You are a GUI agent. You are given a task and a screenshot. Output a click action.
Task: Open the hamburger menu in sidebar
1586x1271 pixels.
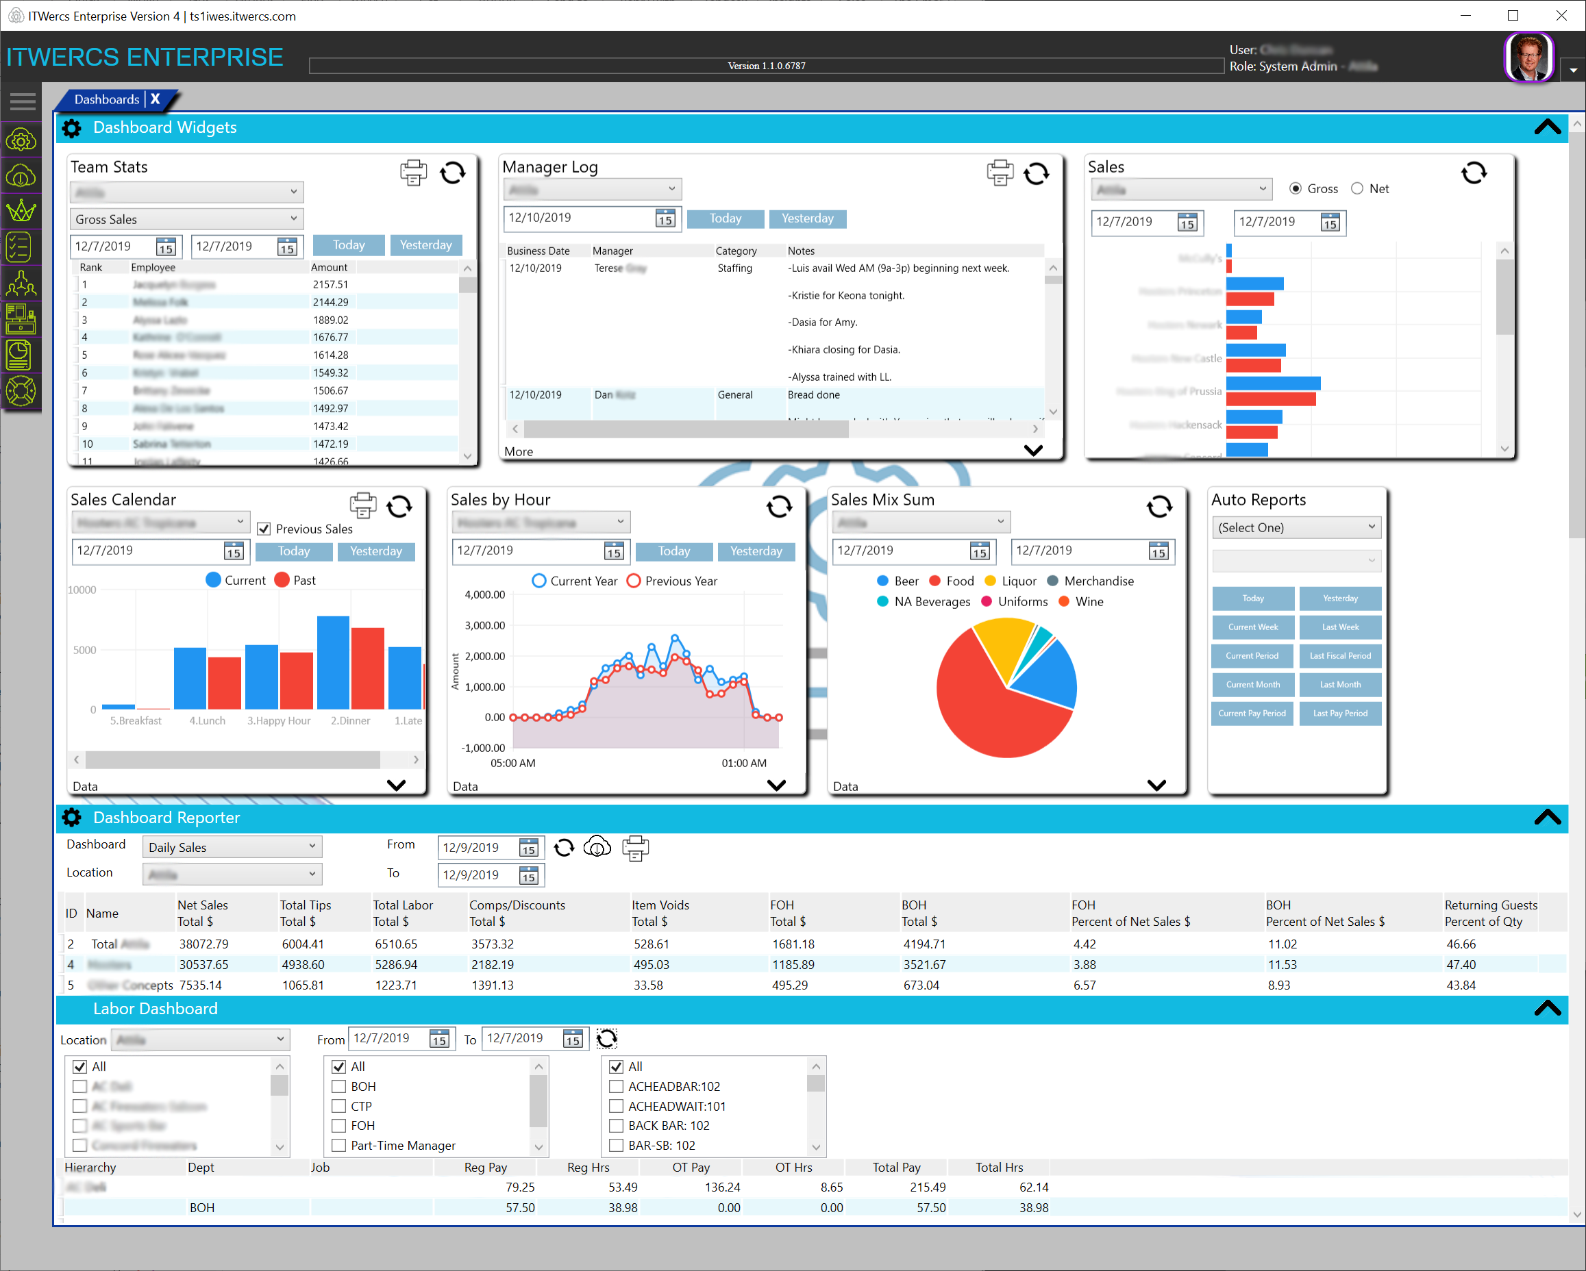click(x=22, y=101)
